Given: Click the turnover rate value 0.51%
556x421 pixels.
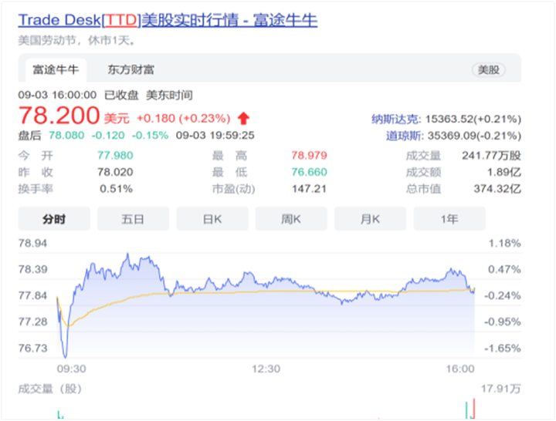Looking at the screenshot, I should (x=116, y=189).
